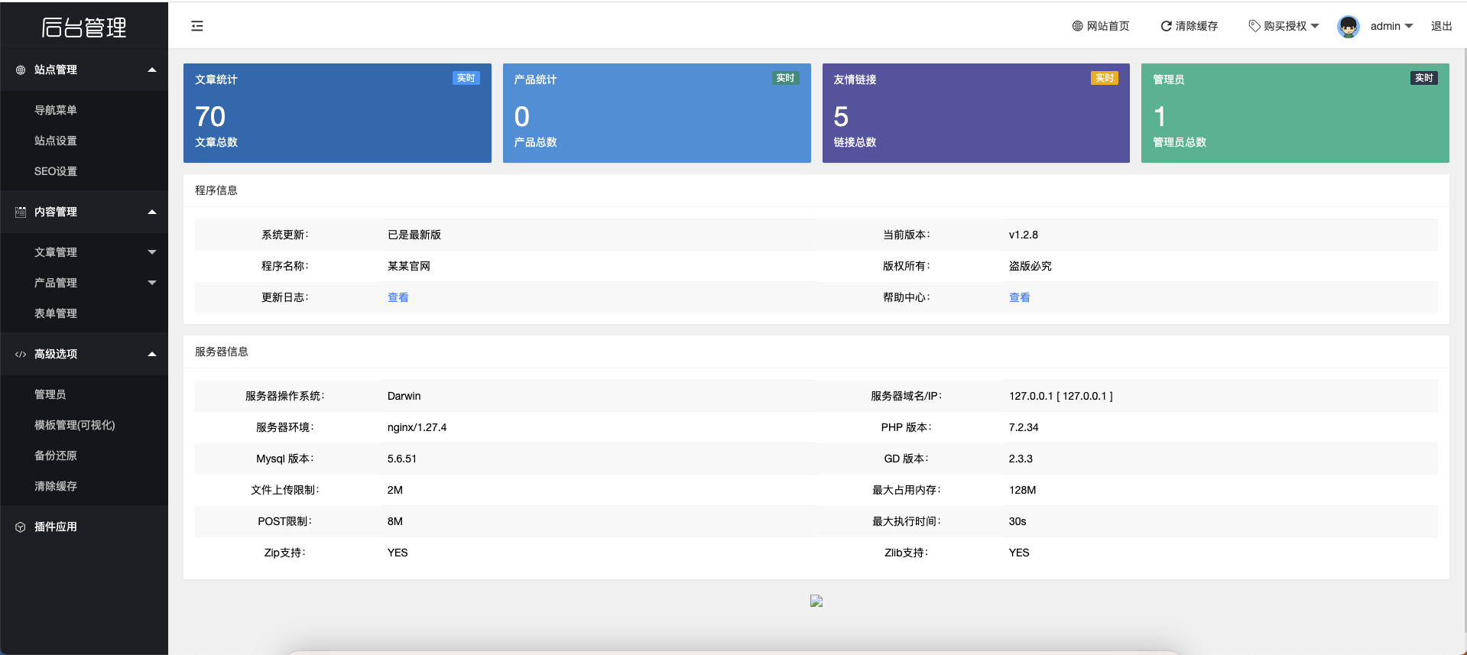Click the PHP version 7.2.34
1467x655 pixels.
pos(1023,427)
